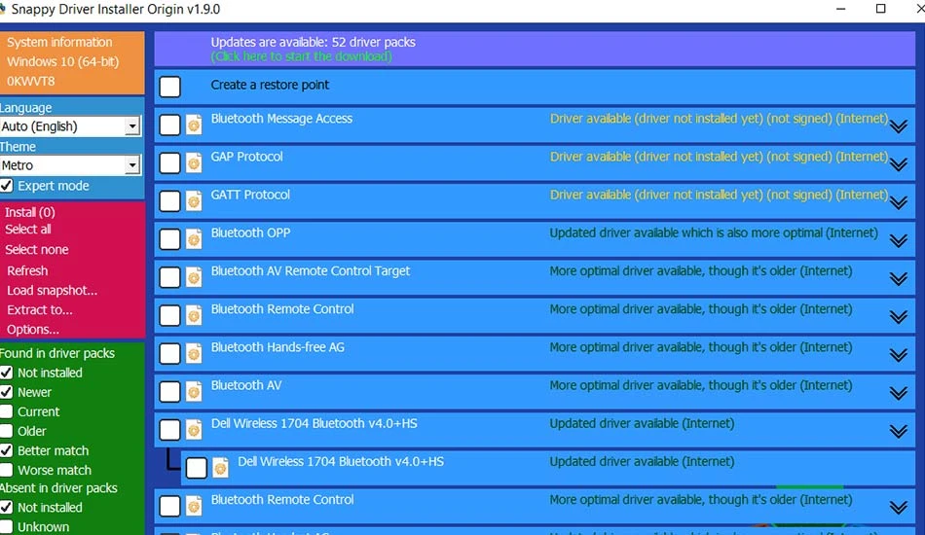Image resolution: width=925 pixels, height=535 pixels.
Task: Expand the GAP Protocol row chevron
Action: point(899,164)
